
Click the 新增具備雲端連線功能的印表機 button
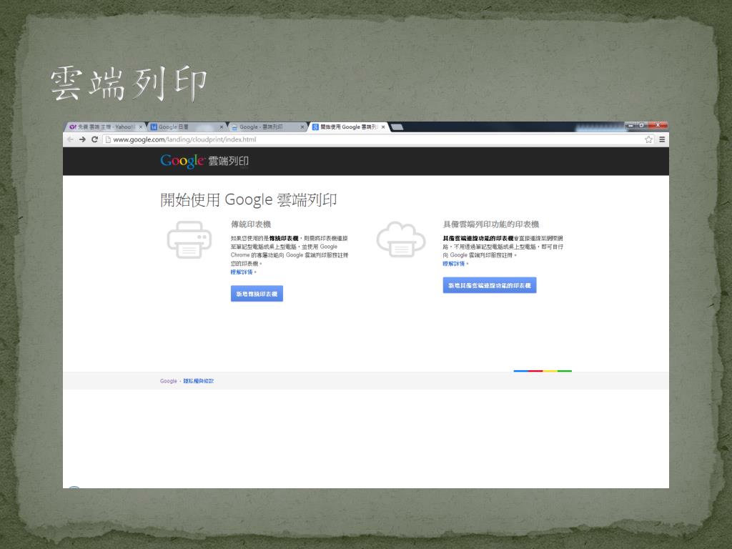489,285
